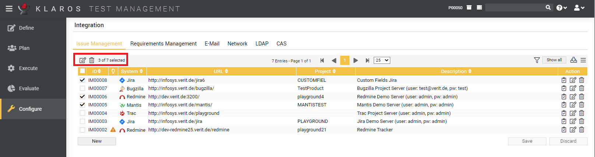Uncheck the IM00008 row checkbox
Image resolution: width=595 pixels, height=157 pixels.
pos(82,80)
